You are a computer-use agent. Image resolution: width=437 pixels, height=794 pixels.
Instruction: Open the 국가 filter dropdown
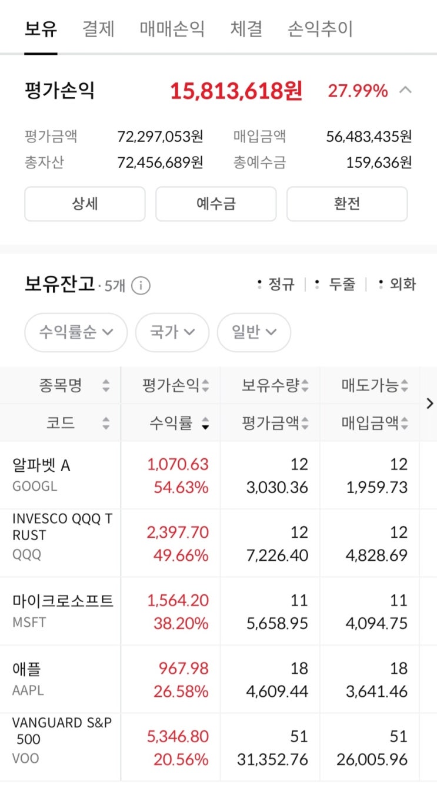(172, 332)
